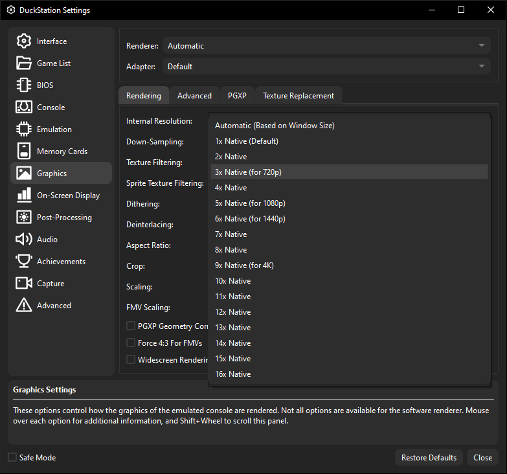This screenshot has height=474, width=507.
Task: Maximize the DuckStation Settings window
Action: click(x=461, y=10)
